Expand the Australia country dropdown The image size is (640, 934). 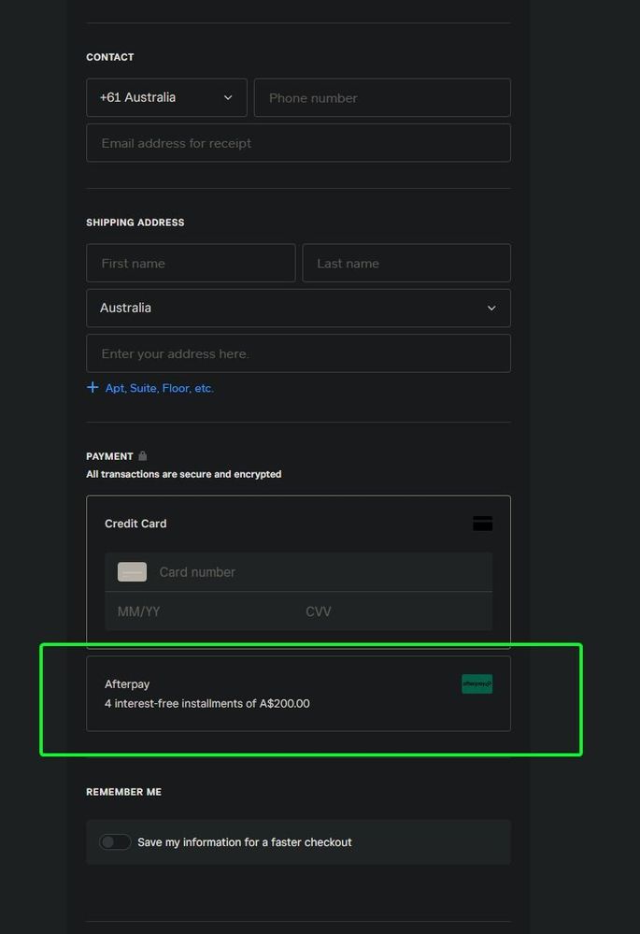[298, 308]
